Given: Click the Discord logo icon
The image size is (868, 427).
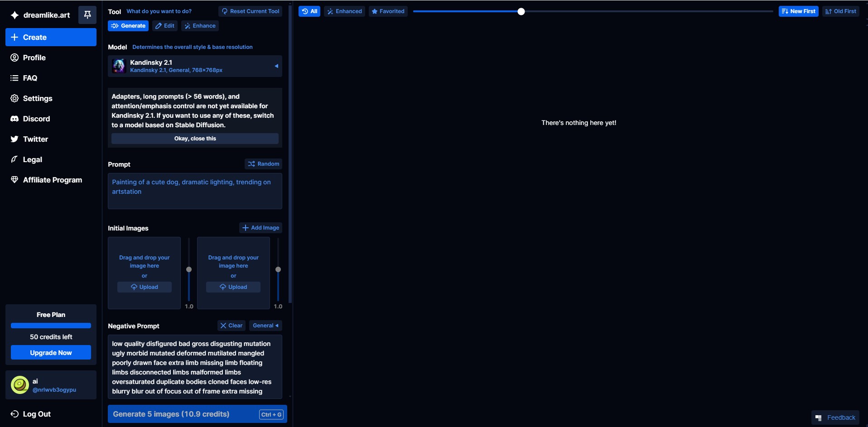Looking at the screenshot, I should point(14,119).
